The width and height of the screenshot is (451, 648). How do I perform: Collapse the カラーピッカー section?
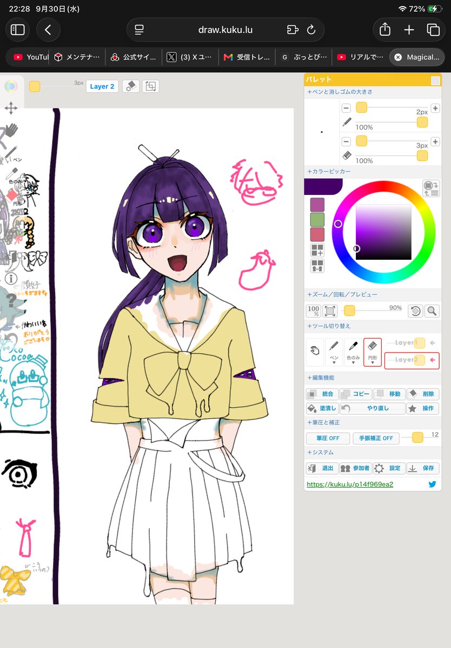click(x=329, y=171)
